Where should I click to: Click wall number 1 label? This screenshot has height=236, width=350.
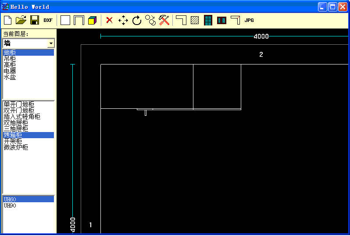(90, 225)
